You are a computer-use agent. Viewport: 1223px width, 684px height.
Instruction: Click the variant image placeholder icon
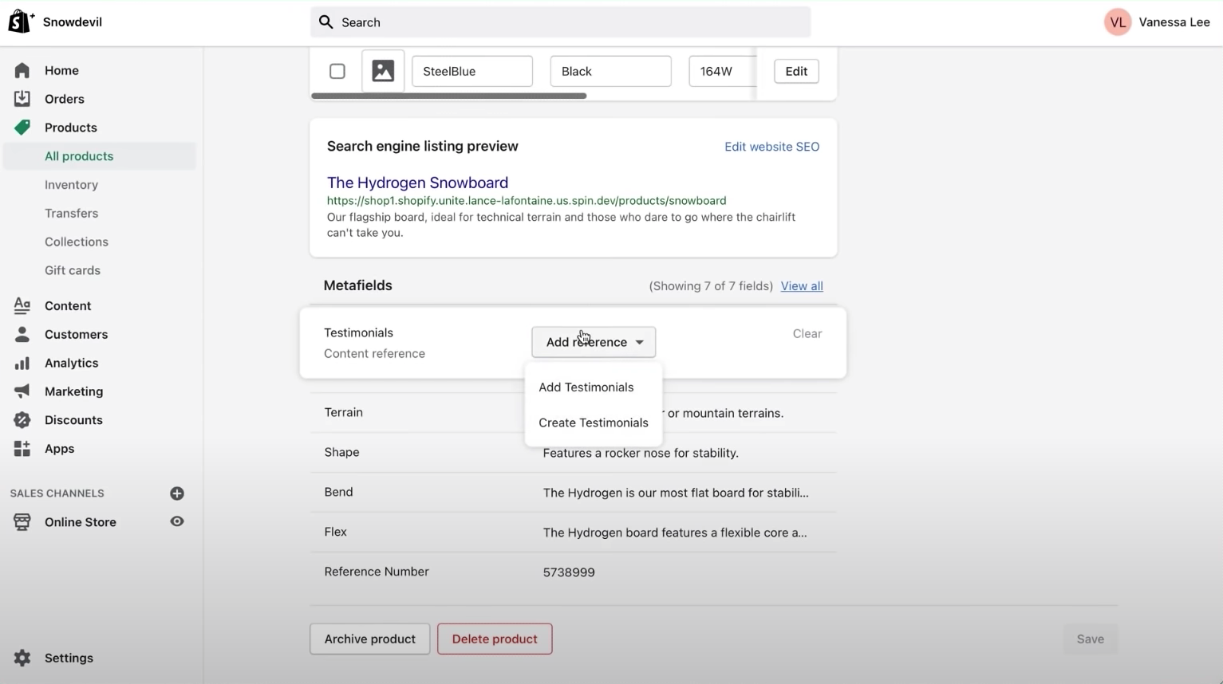point(383,71)
